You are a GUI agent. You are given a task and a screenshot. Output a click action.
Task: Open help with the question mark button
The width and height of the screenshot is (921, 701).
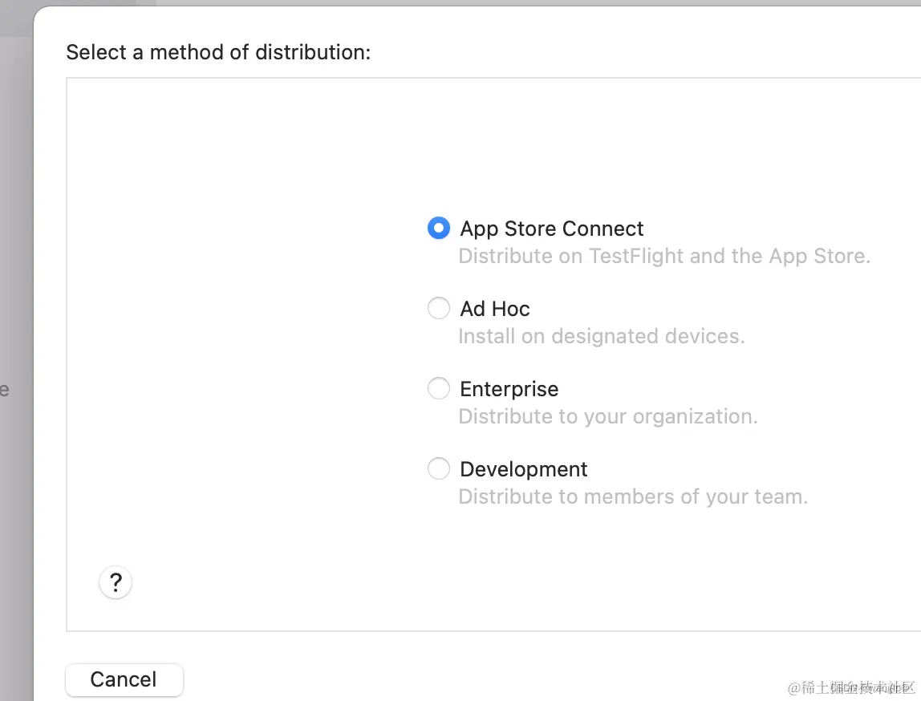(x=116, y=582)
